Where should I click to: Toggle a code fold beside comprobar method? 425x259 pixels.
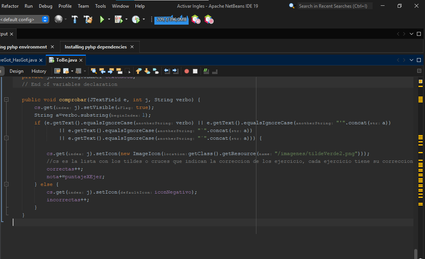6,99
